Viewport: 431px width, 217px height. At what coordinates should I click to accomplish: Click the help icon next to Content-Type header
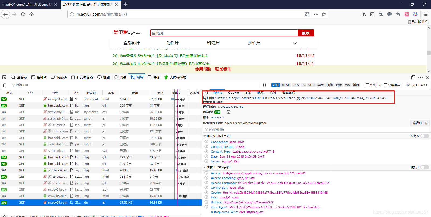click(x=206, y=152)
